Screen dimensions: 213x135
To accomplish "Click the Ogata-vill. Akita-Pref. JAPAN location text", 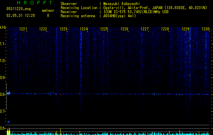I will click(155, 8).
